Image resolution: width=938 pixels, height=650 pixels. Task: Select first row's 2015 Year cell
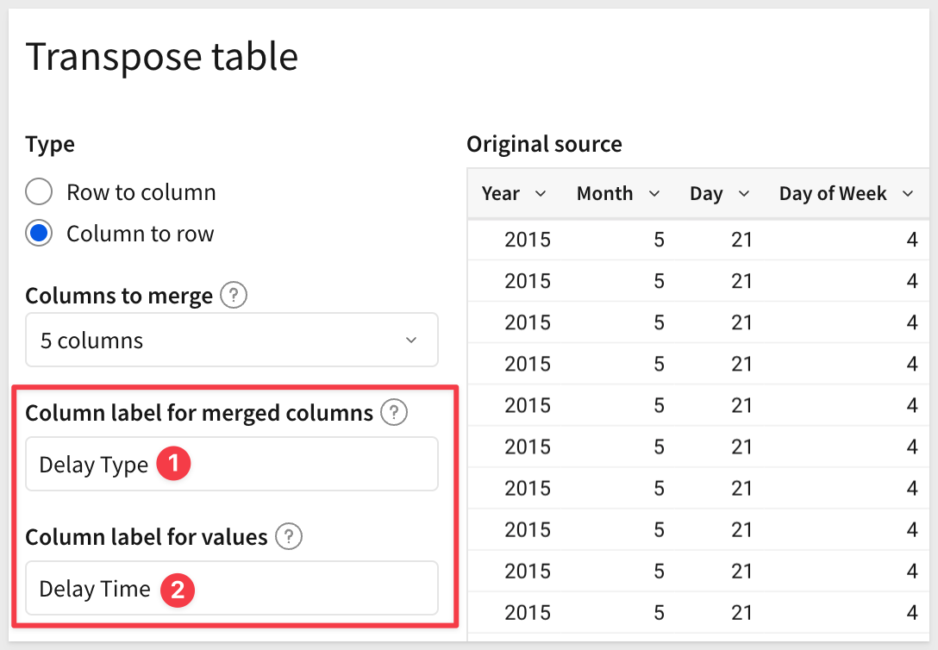click(x=527, y=240)
